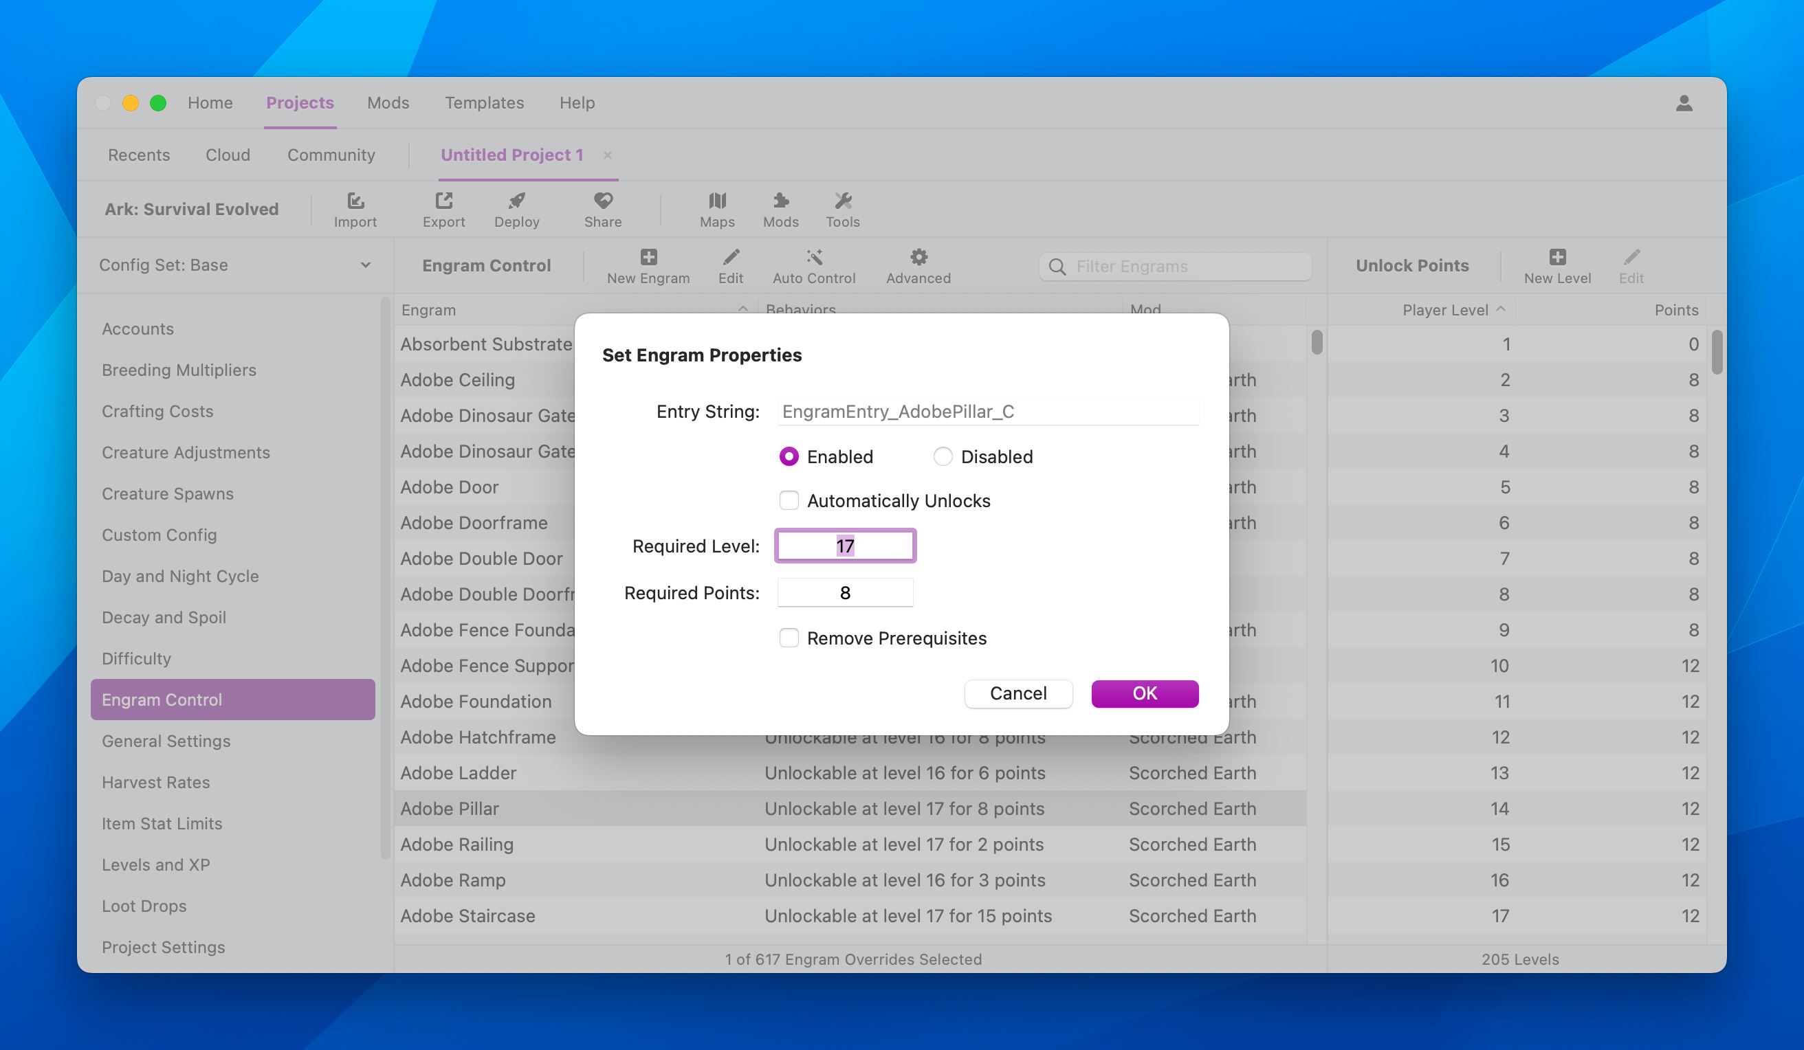Viewport: 1804px width, 1050px height.
Task: Click the Tools wrench icon
Action: pyautogui.click(x=843, y=201)
